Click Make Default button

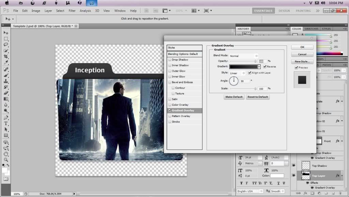[234, 97]
